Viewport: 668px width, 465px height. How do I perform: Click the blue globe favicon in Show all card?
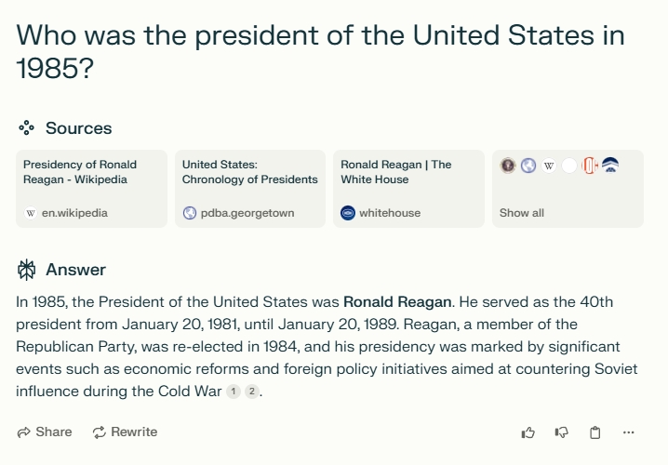pos(528,166)
